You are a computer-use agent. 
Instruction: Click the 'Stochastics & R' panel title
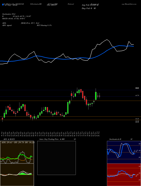(115, 139)
